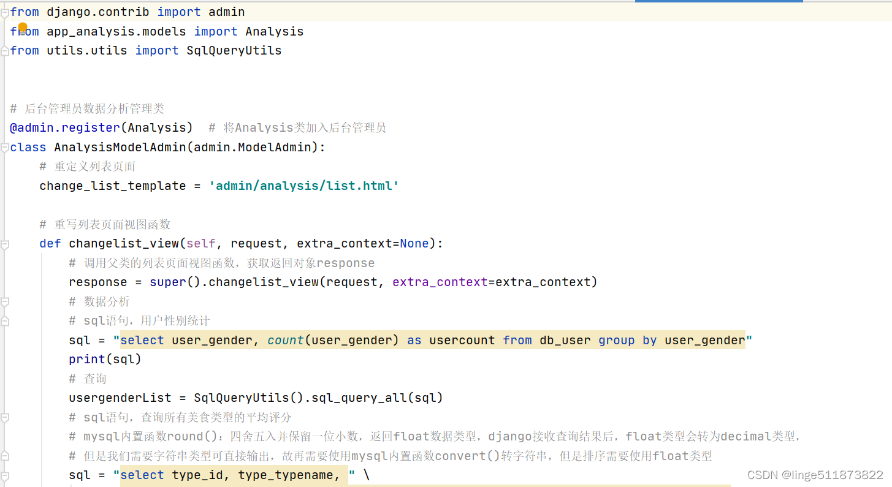Click 'group' keyword in the SQL string
Image resolution: width=892 pixels, height=487 pixels.
click(x=617, y=340)
